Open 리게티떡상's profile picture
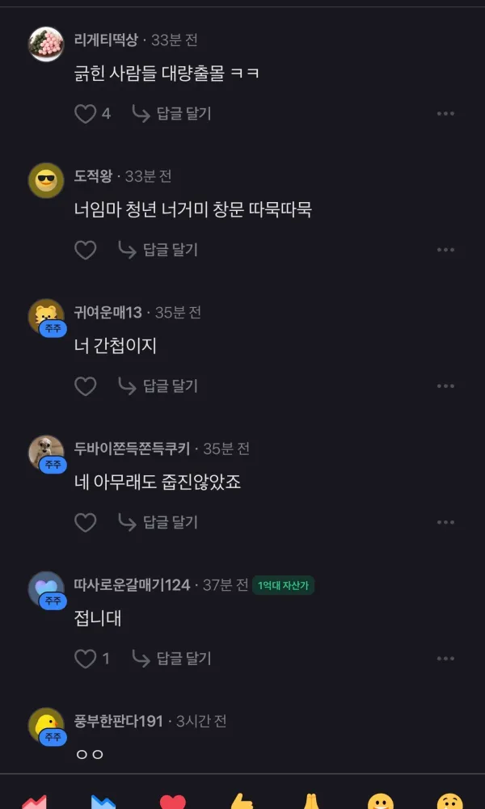 46,44
